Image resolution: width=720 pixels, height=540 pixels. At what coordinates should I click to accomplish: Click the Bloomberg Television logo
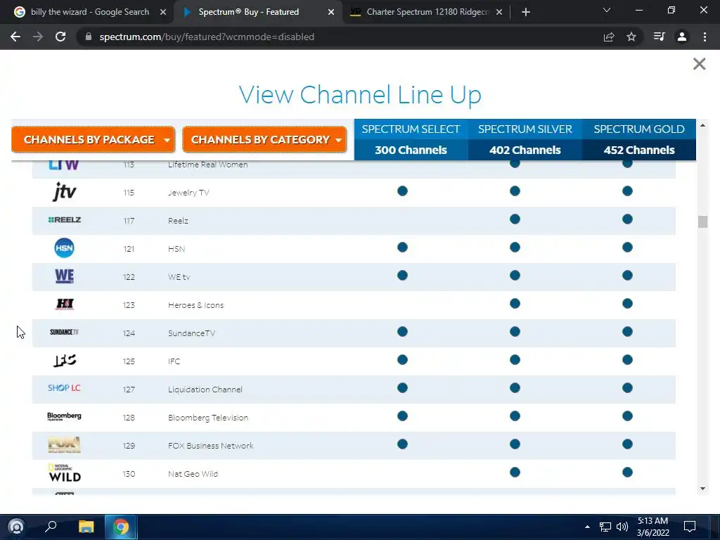[64, 416]
